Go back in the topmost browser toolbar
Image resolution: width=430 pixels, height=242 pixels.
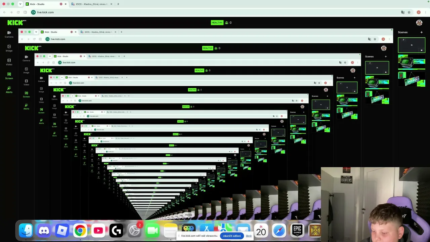point(4,12)
